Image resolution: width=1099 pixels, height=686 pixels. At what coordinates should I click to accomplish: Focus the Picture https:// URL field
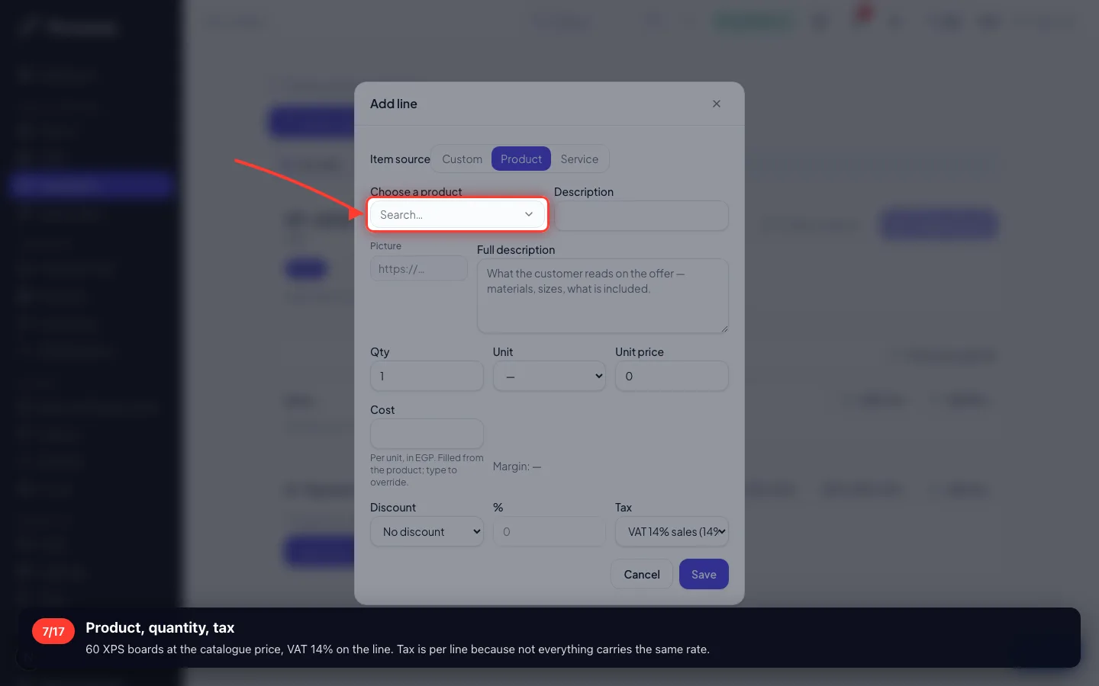(419, 268)
